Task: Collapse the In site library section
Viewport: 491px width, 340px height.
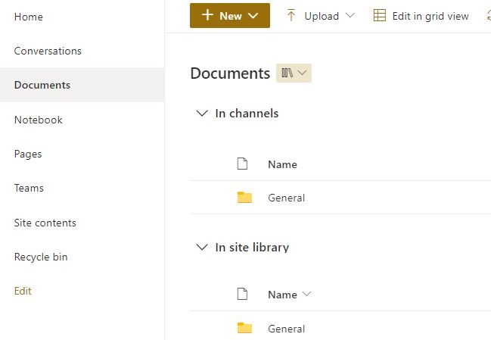Action: (x=202, y=248)
